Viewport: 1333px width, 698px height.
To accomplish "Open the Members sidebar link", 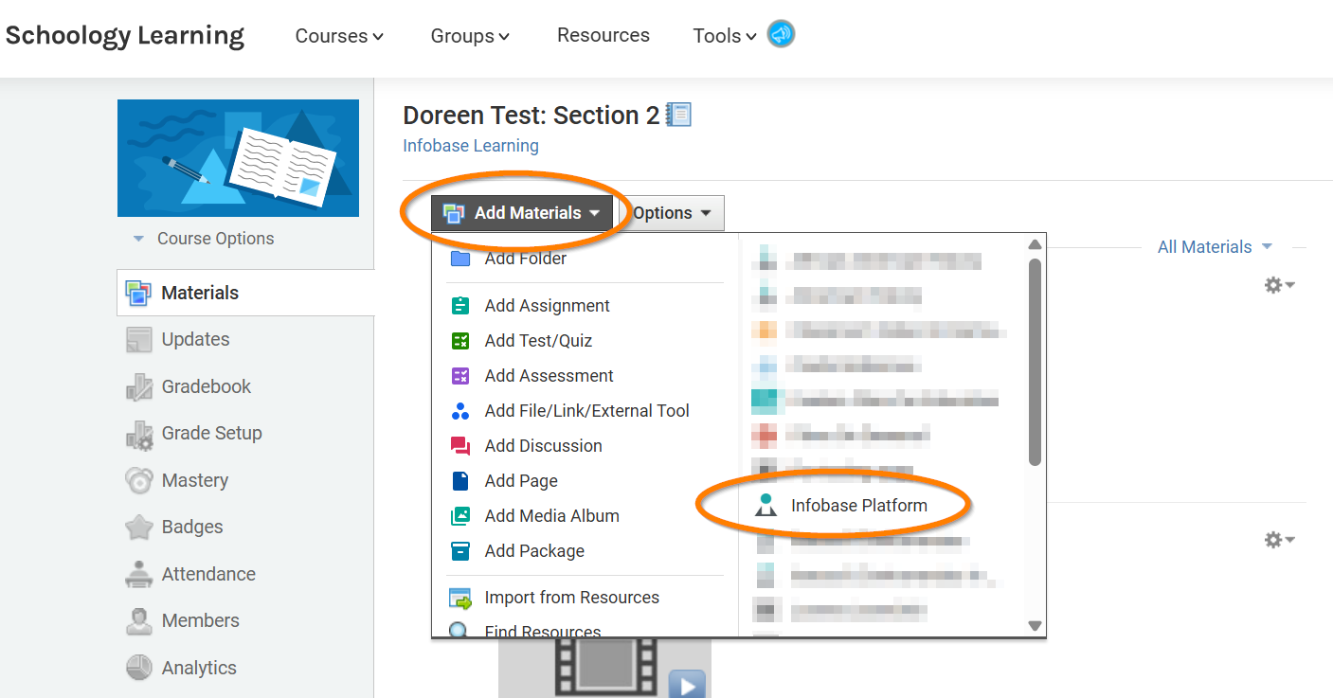I will 200,620.
